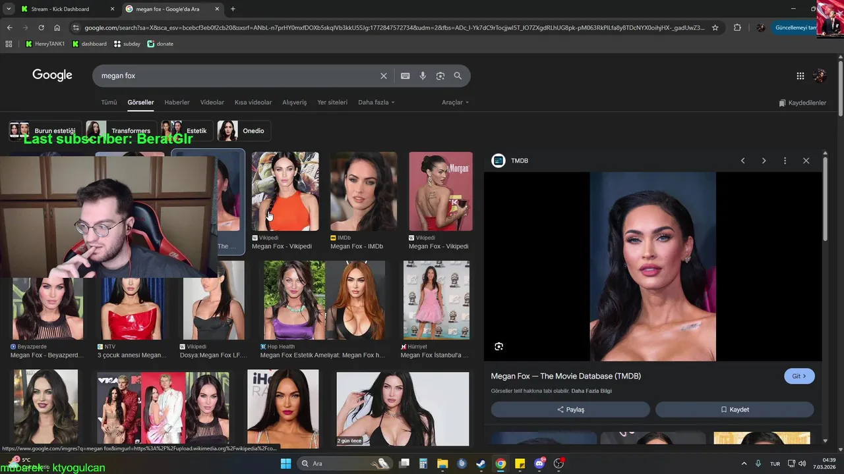Image resolution: width=844 pixels, height=474 pixels.
Task: Close the TMDB image preview panel
Action: [x=806, y=161]
